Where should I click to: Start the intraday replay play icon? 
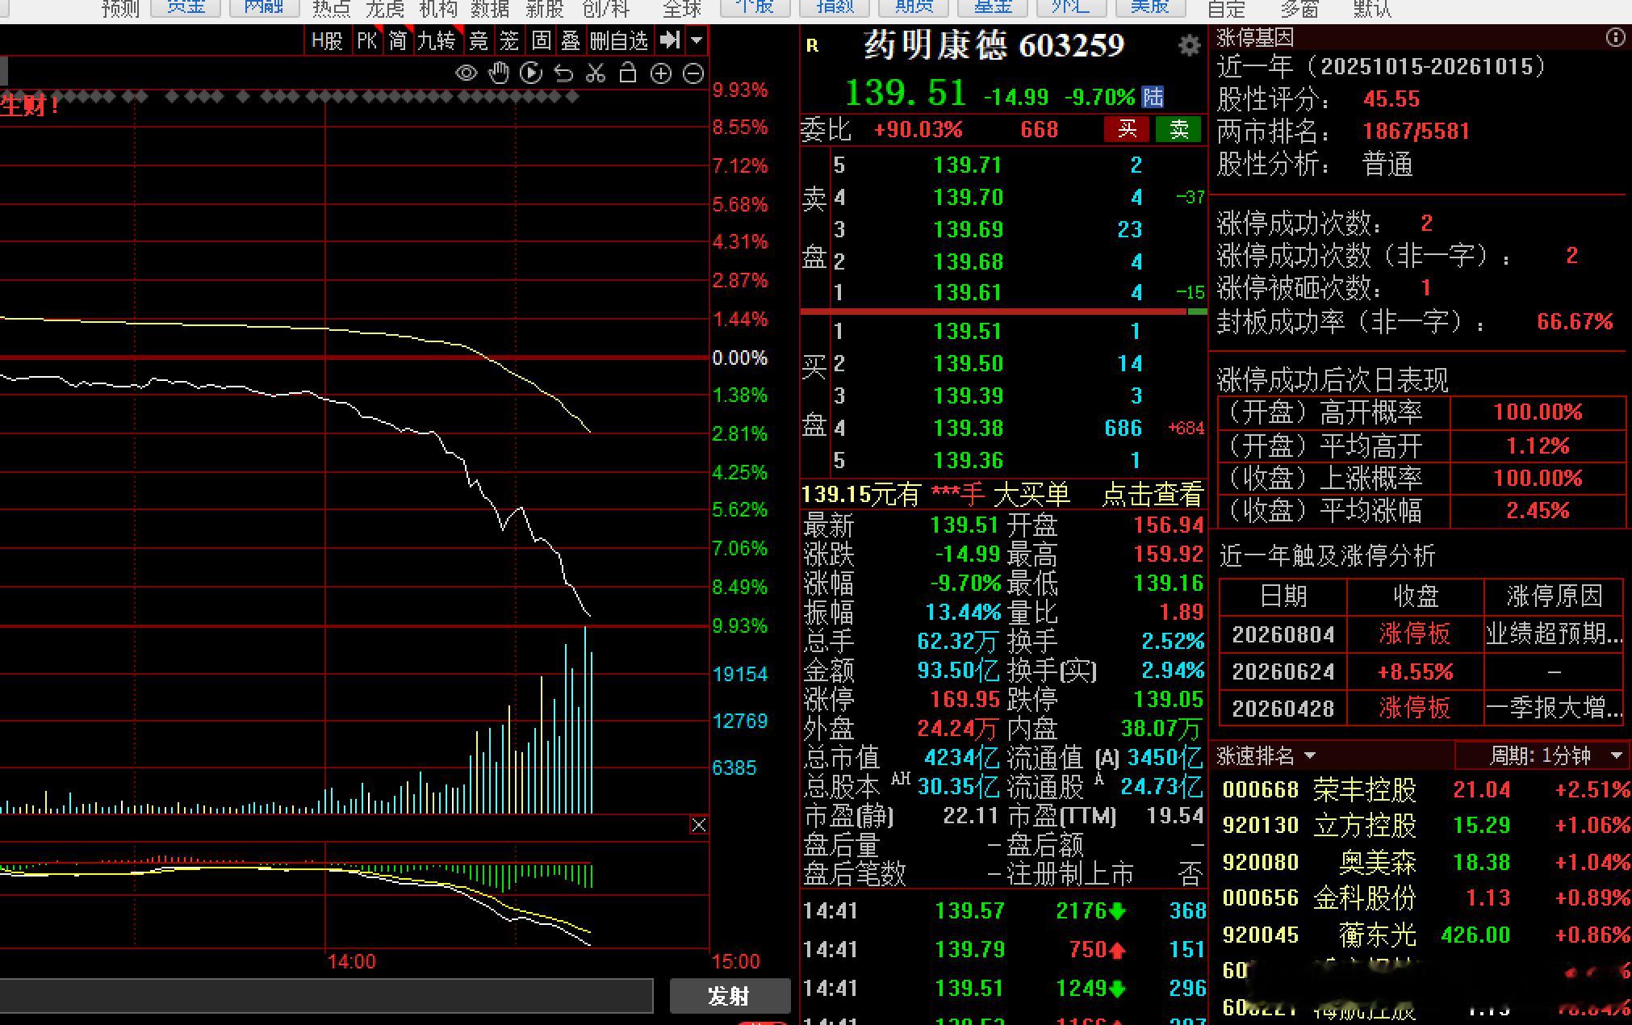[x=531, y=73]
